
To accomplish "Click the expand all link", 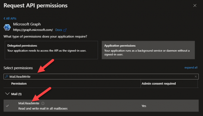I will click(x=191, y=67).
